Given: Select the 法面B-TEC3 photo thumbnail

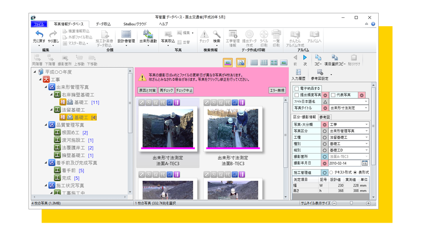Looking at the screenshot, I should pos(233,128).
